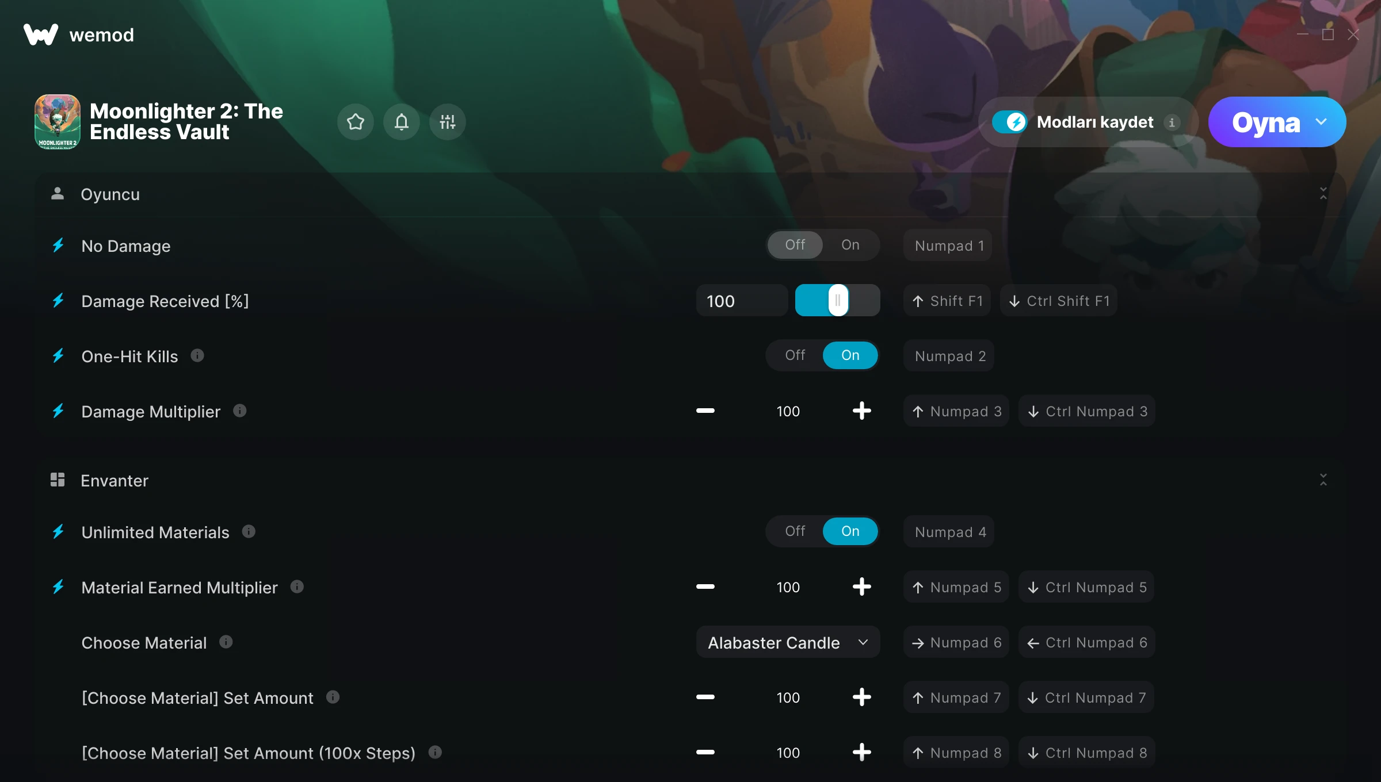Open notifications bell icon

401,122
